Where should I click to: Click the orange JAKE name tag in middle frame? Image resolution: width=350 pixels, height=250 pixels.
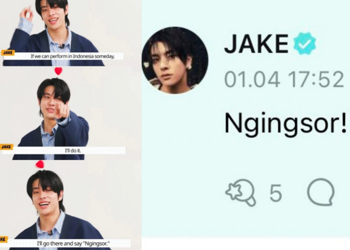[x=6, y=147]
